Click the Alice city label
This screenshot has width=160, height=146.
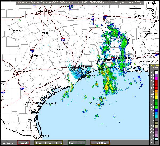point(28,102)
